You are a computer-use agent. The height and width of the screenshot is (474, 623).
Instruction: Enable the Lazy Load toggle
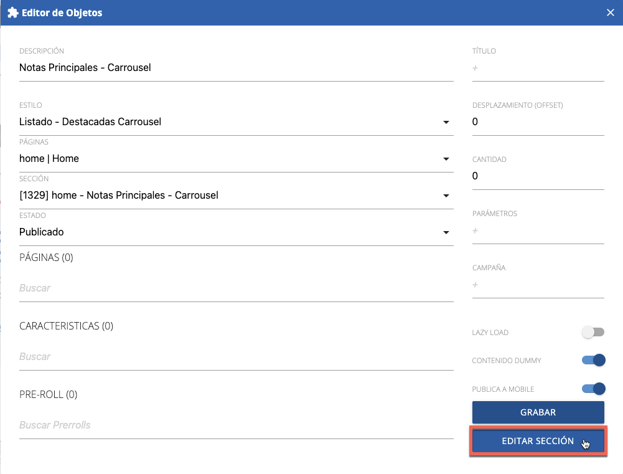[593, 333]
